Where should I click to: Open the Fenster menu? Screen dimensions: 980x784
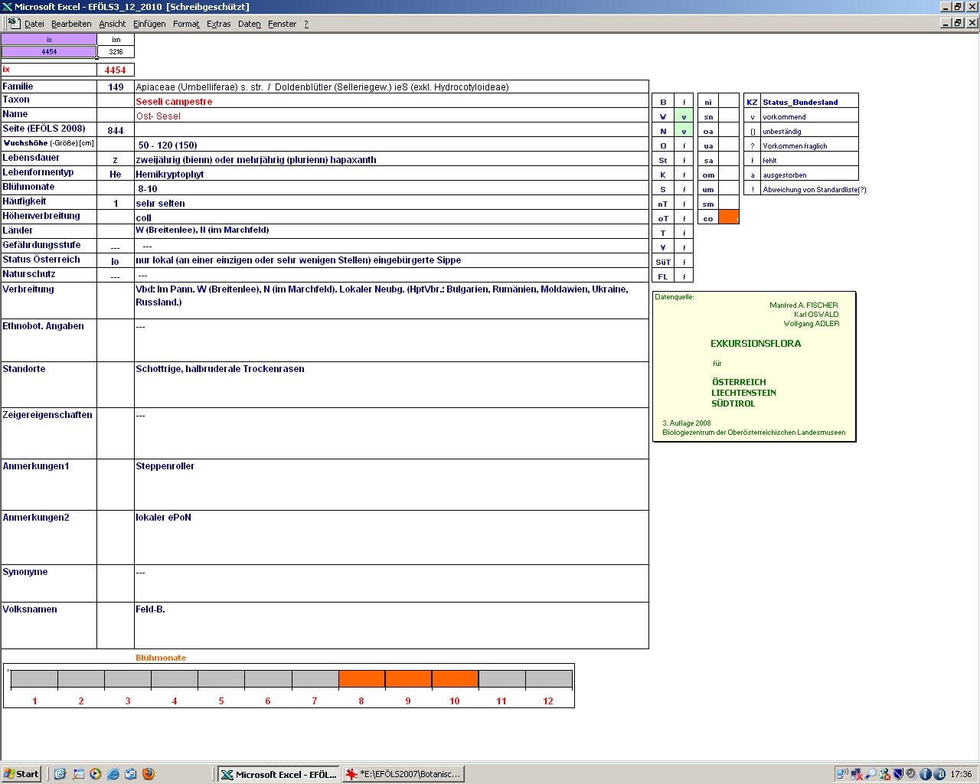point(282,24)
